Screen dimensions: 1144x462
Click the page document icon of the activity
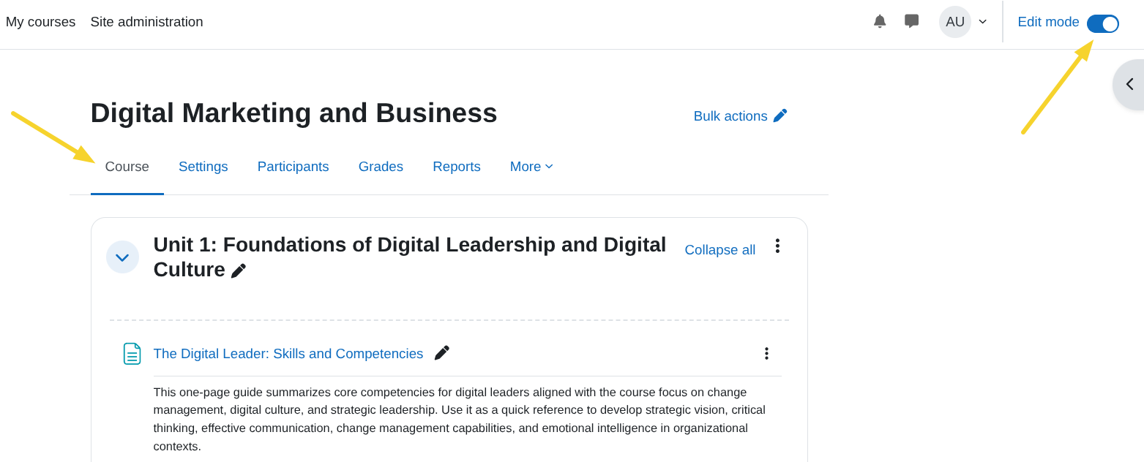coord(132,354)
